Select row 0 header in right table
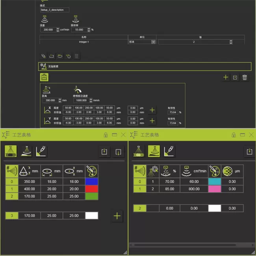Screen dimensions: 256x256 [139, 182]
